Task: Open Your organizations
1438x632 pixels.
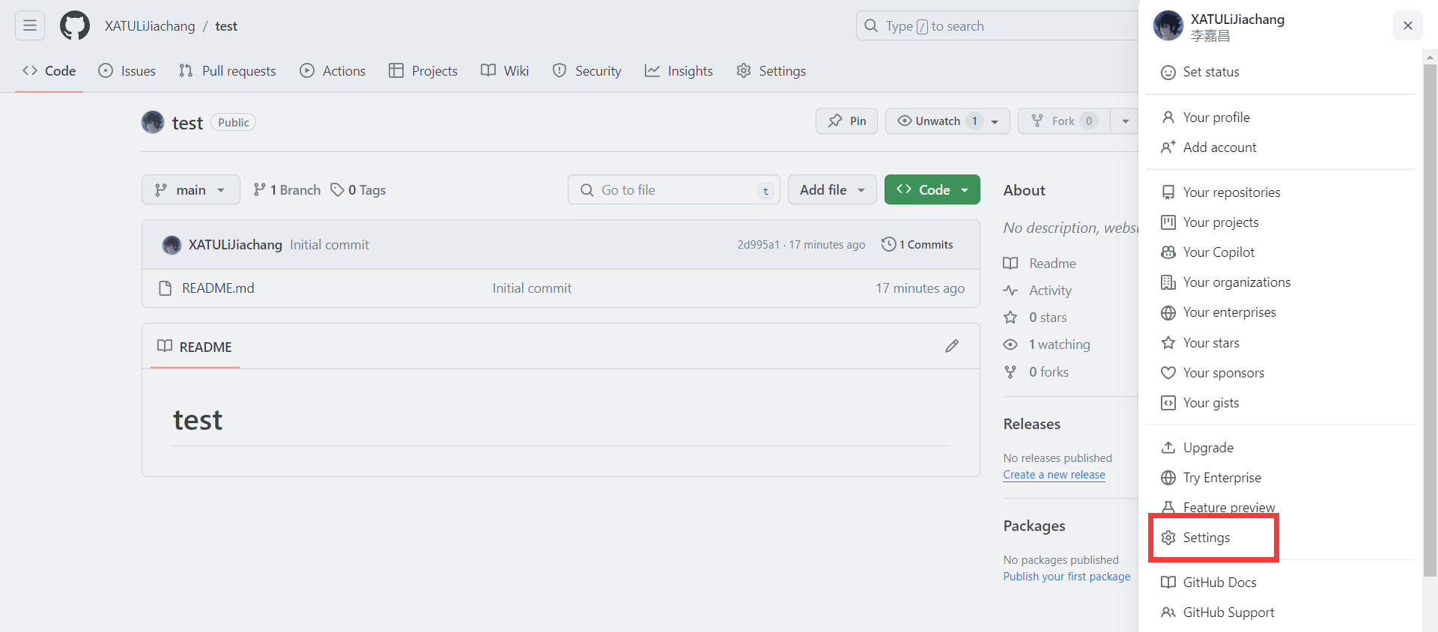Action: pyautogui.click(x=1280, y=282)
